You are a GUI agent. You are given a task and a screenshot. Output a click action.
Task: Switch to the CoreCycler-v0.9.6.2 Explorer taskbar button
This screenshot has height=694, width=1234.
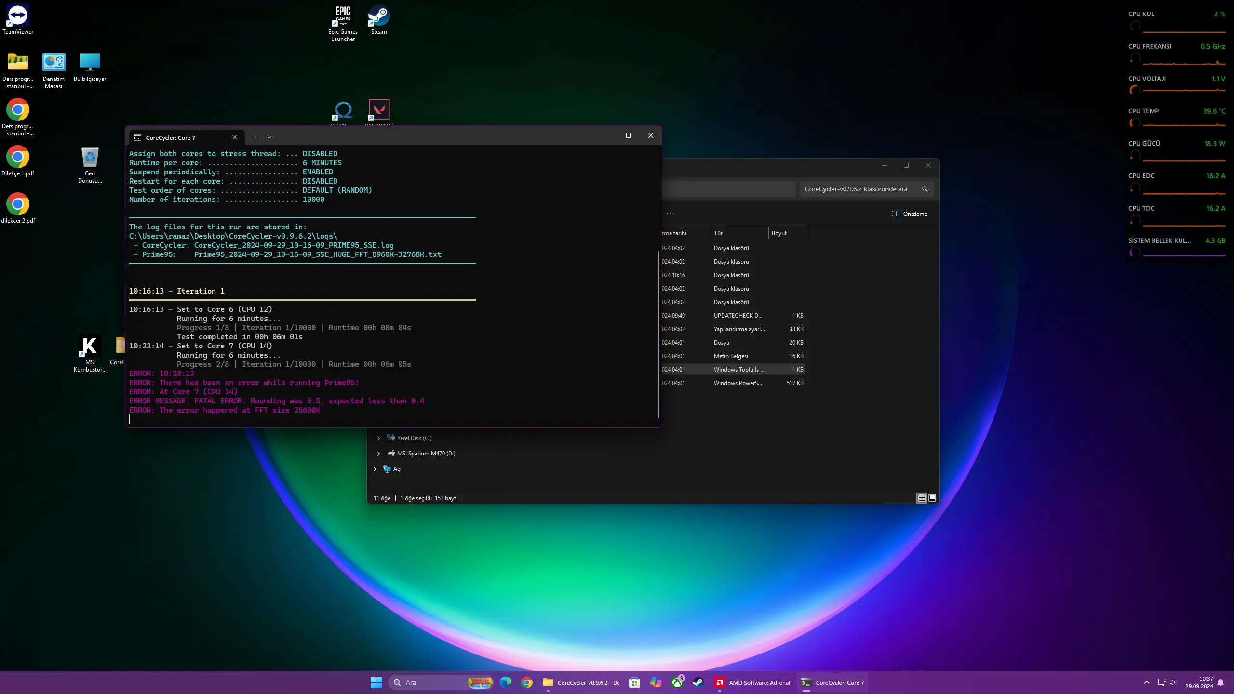pos(581,682)
